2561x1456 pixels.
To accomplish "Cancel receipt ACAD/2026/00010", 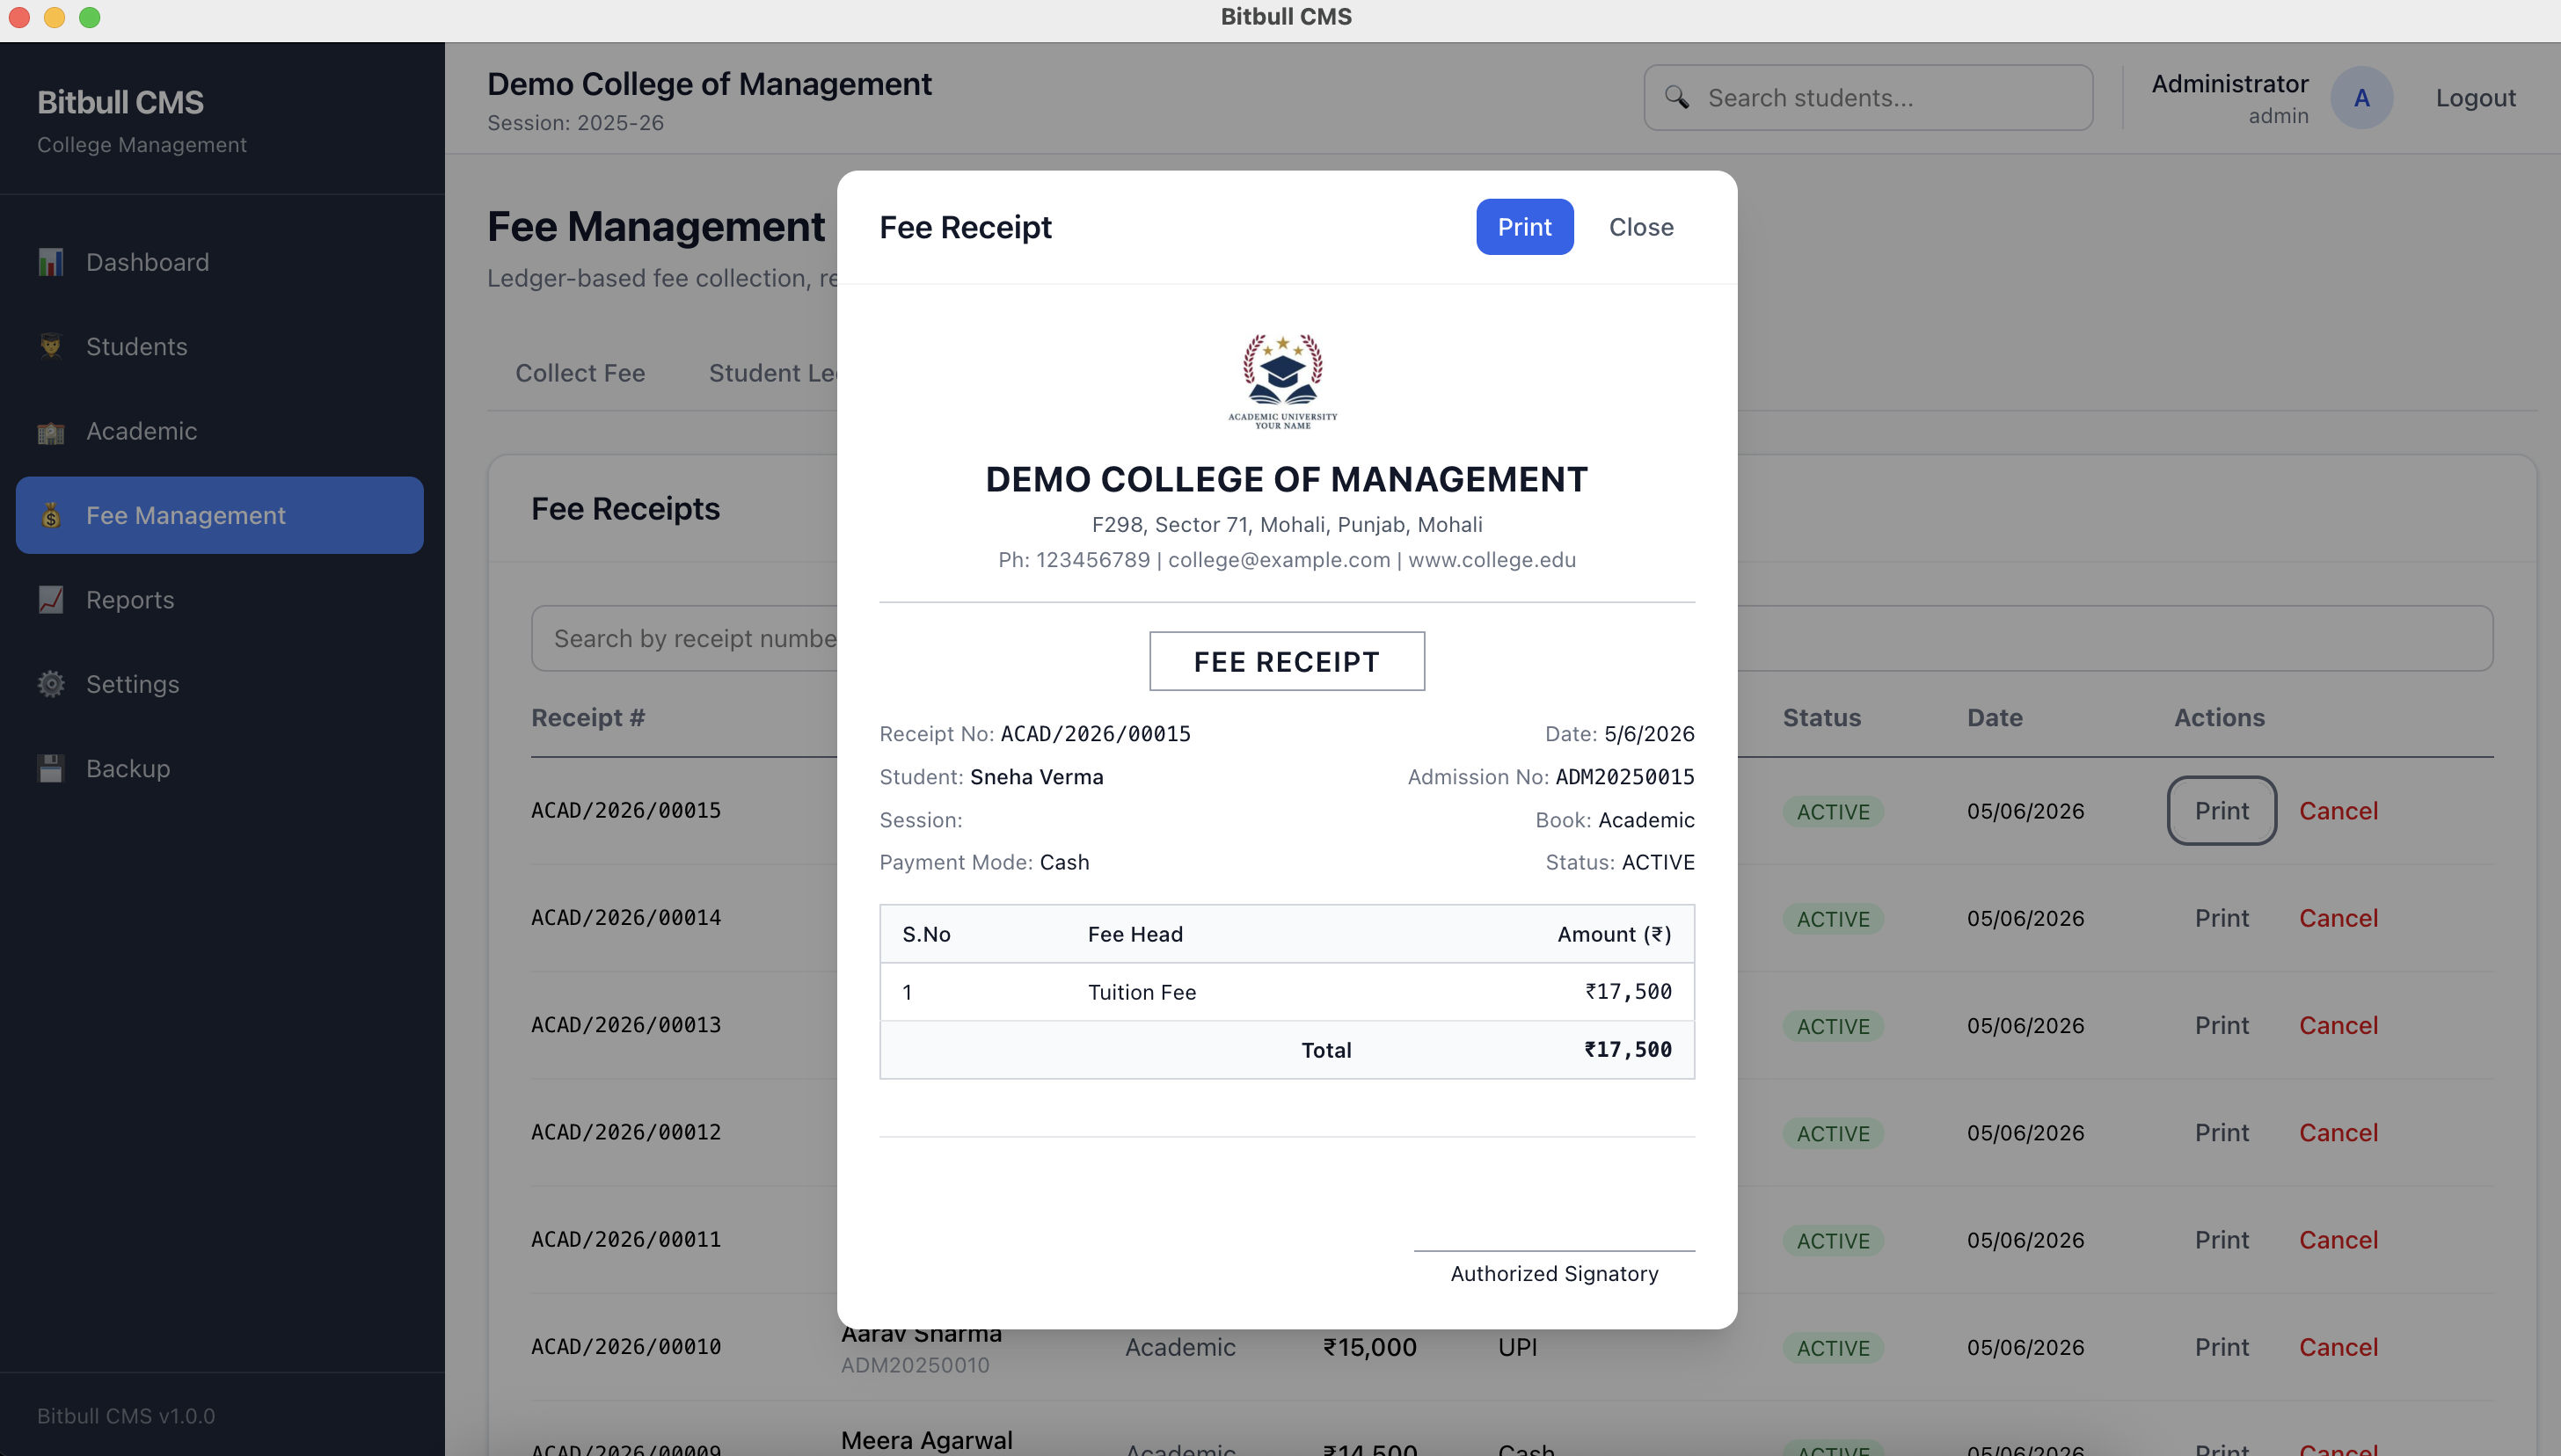I will tap(2338, 1347).
